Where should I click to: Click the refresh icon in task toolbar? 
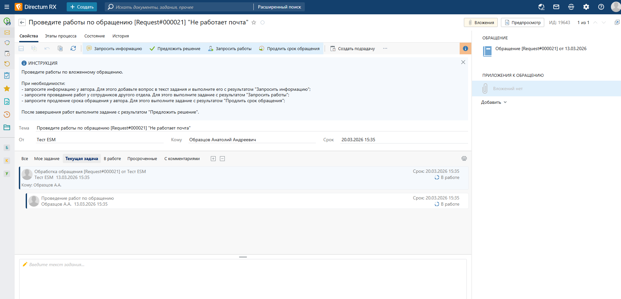[73, 48]
